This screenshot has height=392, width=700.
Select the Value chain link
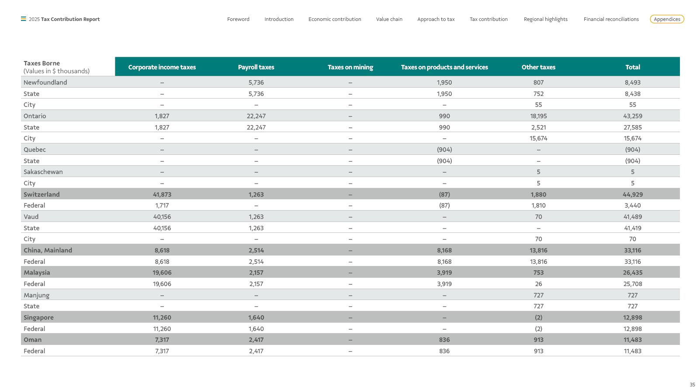coord(389,19)
